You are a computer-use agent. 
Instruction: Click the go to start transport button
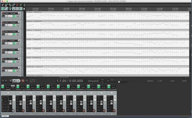[x=3, y=81]
